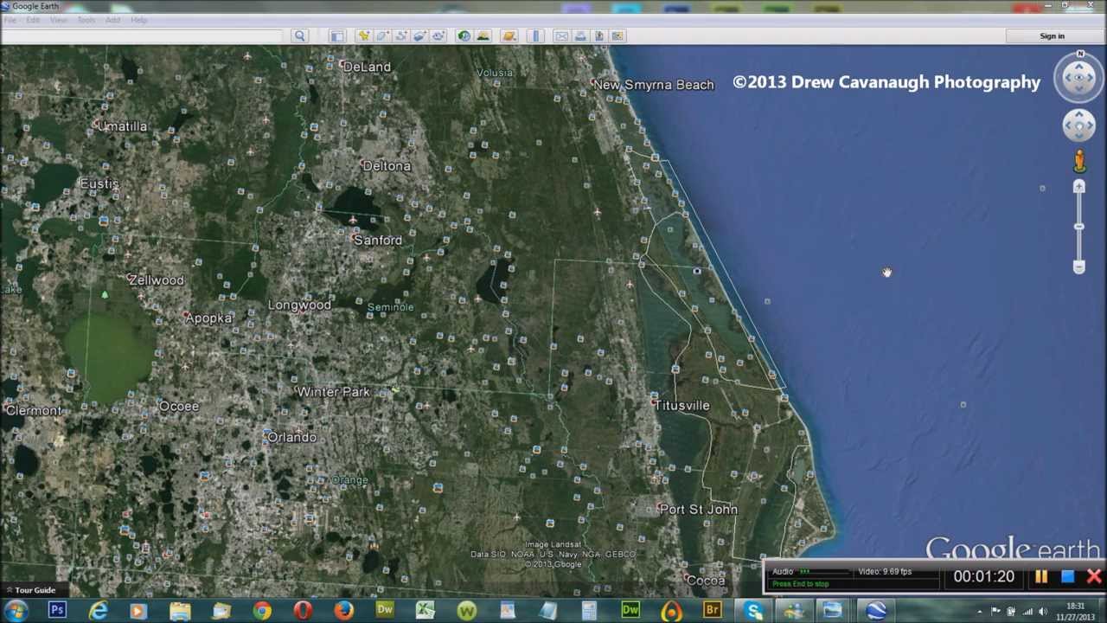This screenshot has width=1107, height=623.
Task: Open the Help menu
Action: (x=138, y=20)
